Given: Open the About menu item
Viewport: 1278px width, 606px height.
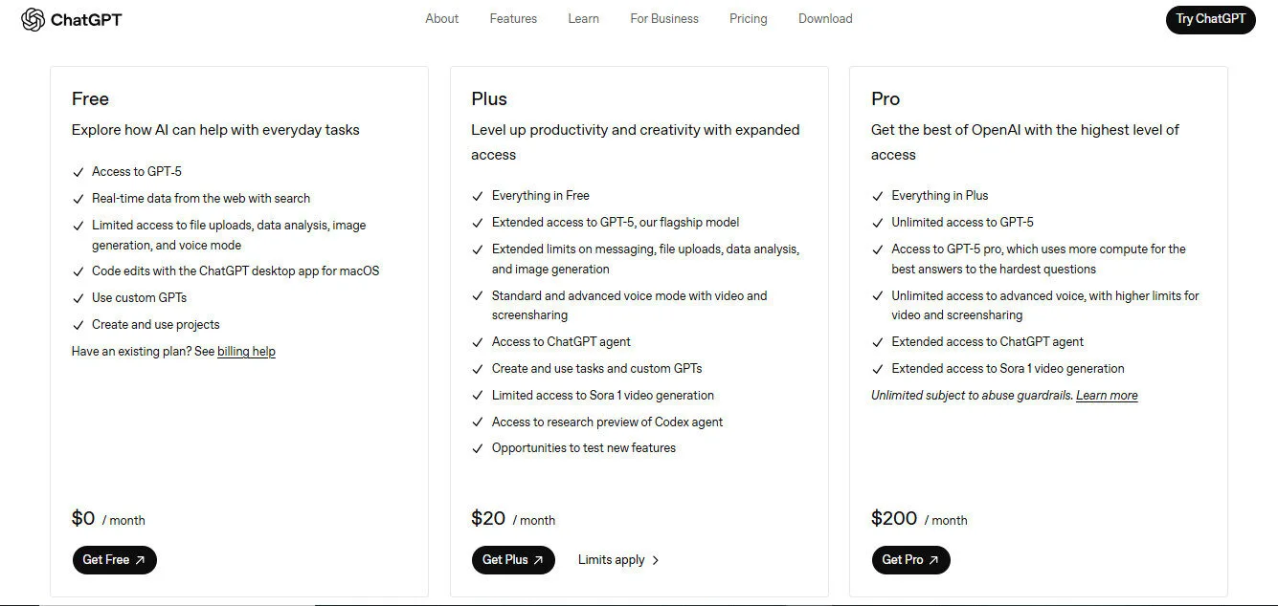Looking at the screenshot, I should tap(441, 18).
